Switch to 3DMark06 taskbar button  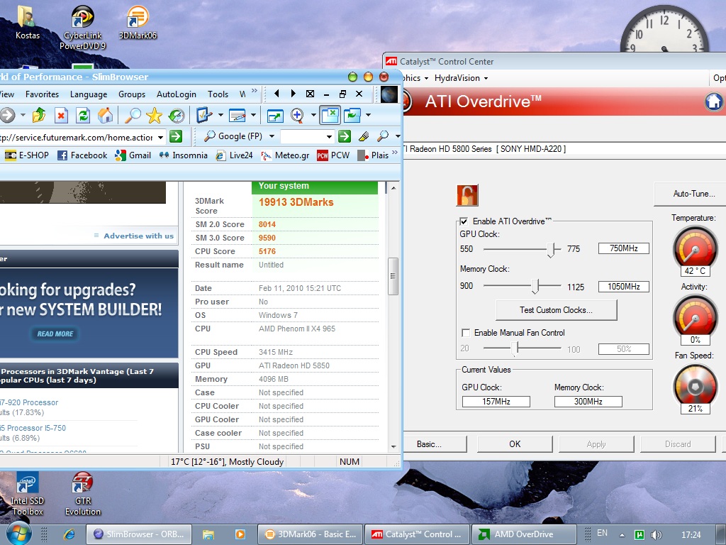tap(311, 534)
